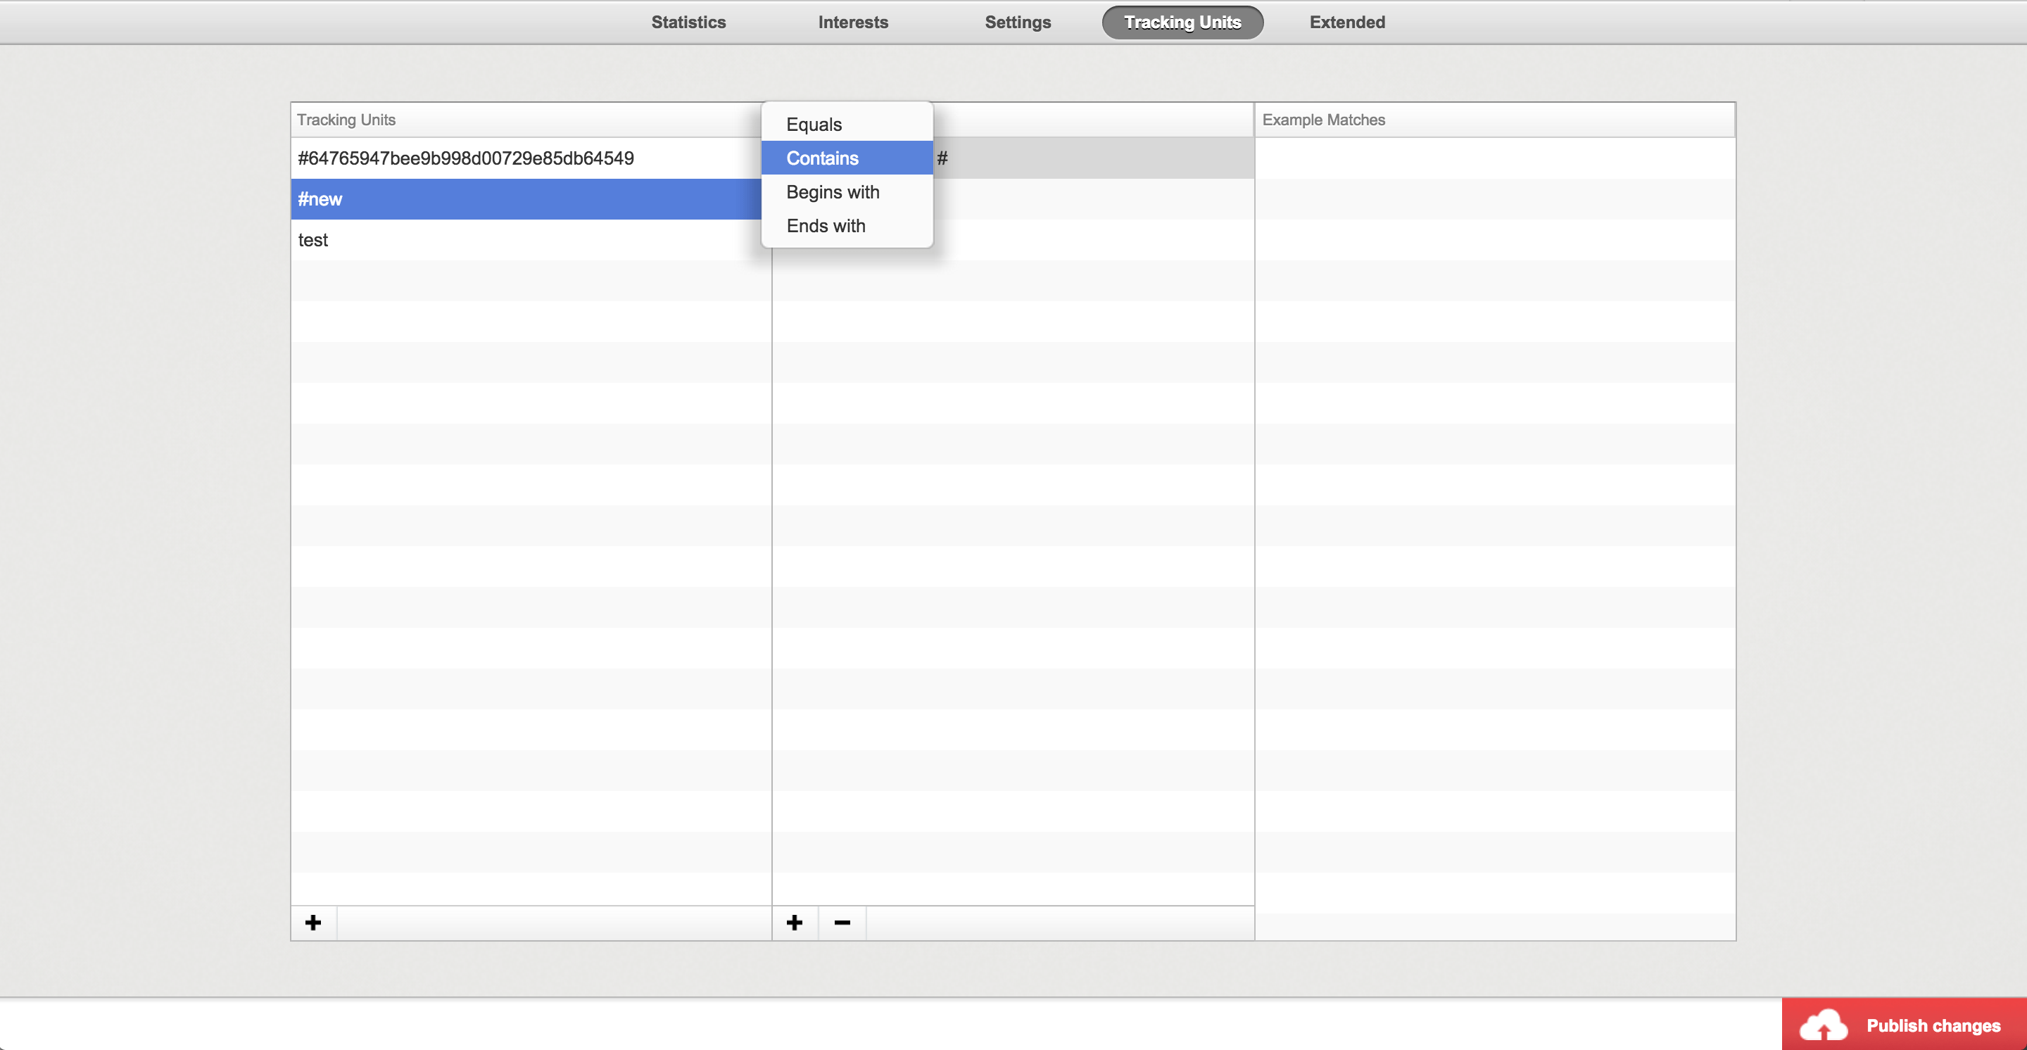The height and width of the screenshot is (1050, 2027).
Task: Open the Extended tab
Action: coord(1347,22)
